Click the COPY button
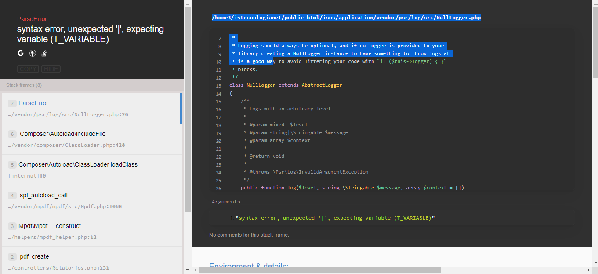 (x=28, y=69)
